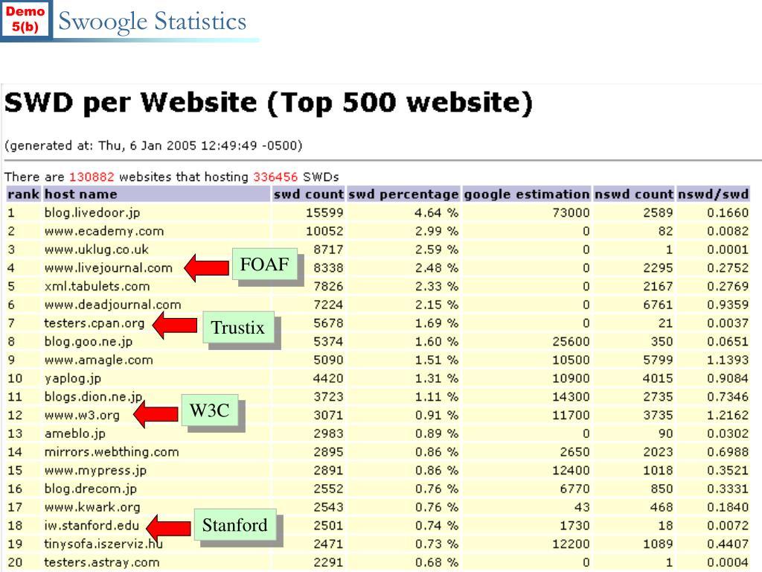Click google estimation 11700 for www.w3.org
762x572 pixels.
click(571, 416)
